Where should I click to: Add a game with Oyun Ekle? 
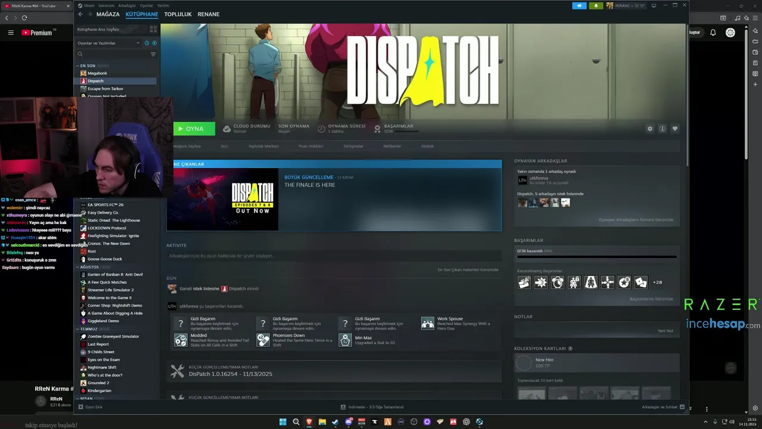point(90,407)
